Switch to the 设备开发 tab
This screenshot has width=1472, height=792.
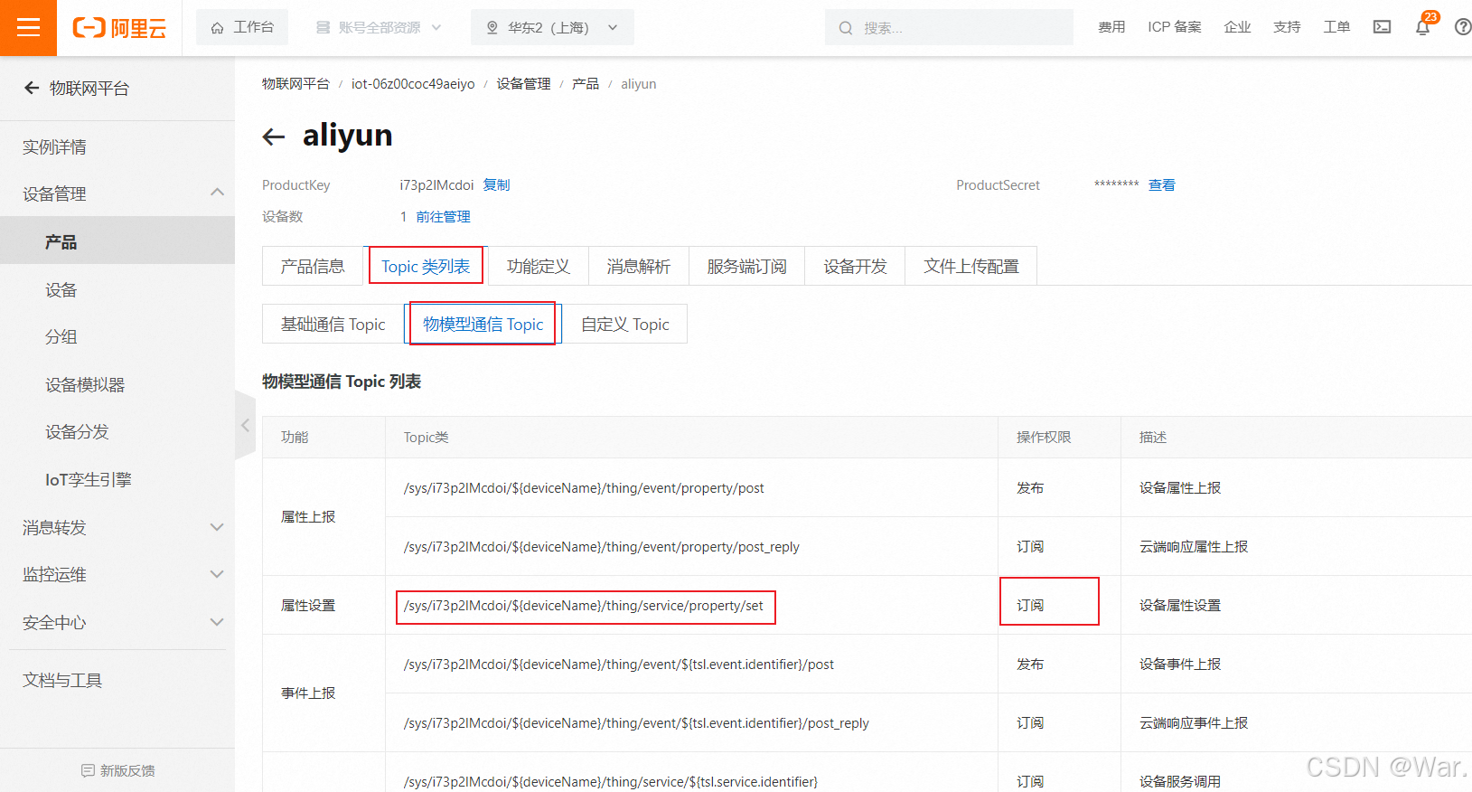click(855, 266)
